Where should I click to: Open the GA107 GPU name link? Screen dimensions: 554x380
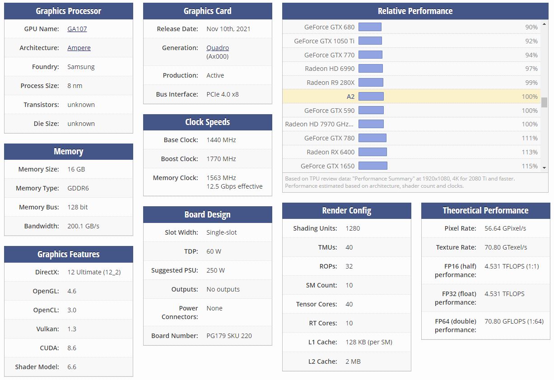pyautogui.click(x=77, y=29)
